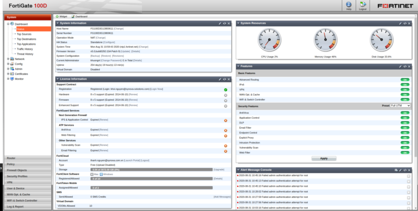418x211 pixels.
Task: Edit the Features widget with pencil icon
Action: click(401, 66)
